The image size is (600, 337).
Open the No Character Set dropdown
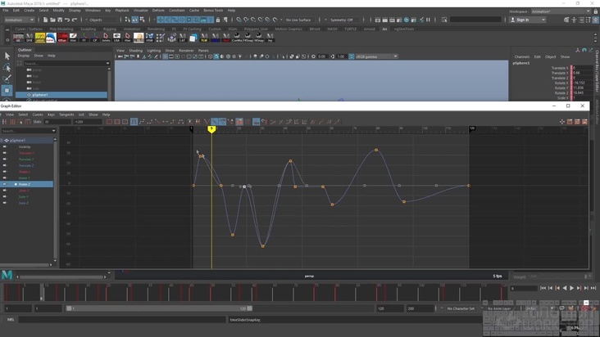[461, 308]
